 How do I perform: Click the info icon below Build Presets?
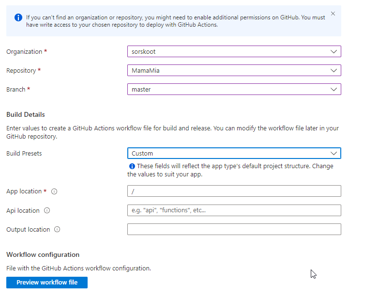pyautogui.click(x=132, y=166)
